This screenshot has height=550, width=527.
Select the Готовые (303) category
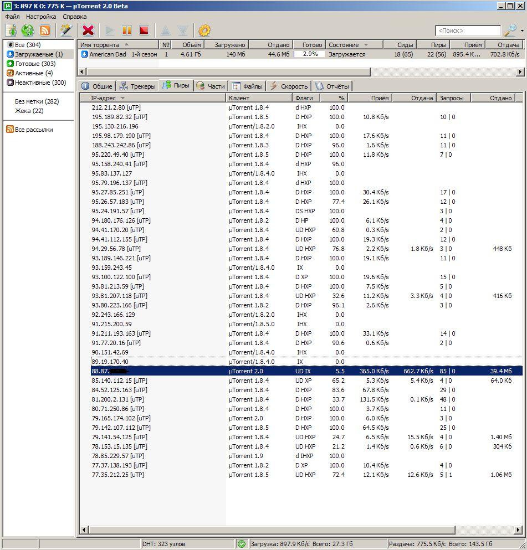point(35,64)
